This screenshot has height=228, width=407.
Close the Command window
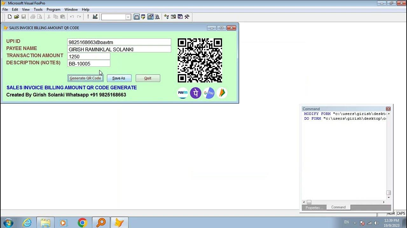pyautogui.click(x=388, y=109)
